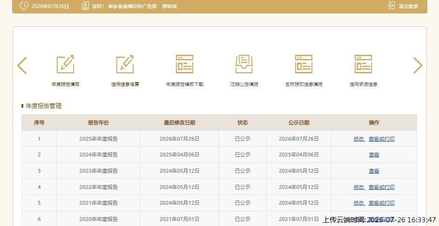Click 已公示 status in row 1

[243, 139]
